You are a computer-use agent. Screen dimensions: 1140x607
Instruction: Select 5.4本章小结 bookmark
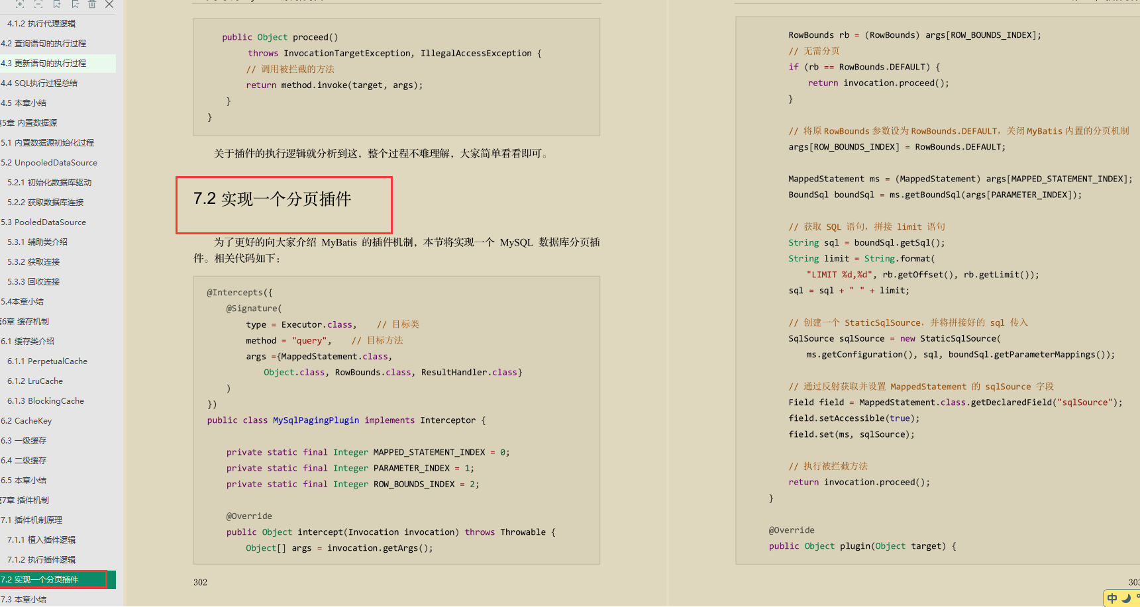tap(22, 301)
